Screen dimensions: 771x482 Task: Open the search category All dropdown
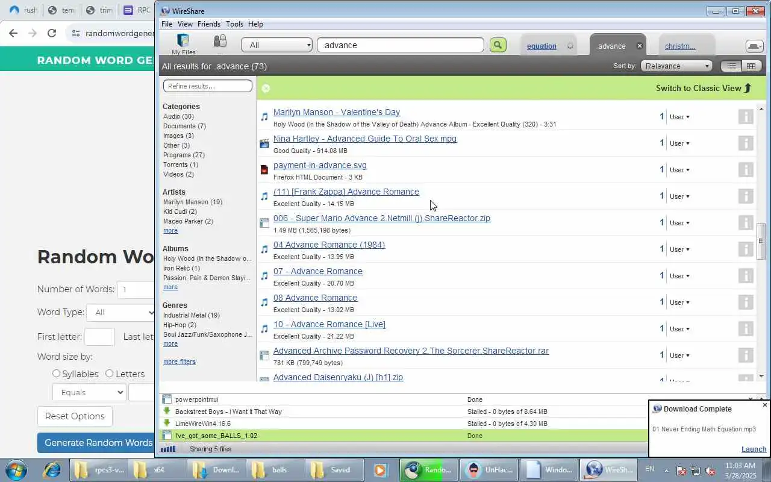click(x=277, y=45)
